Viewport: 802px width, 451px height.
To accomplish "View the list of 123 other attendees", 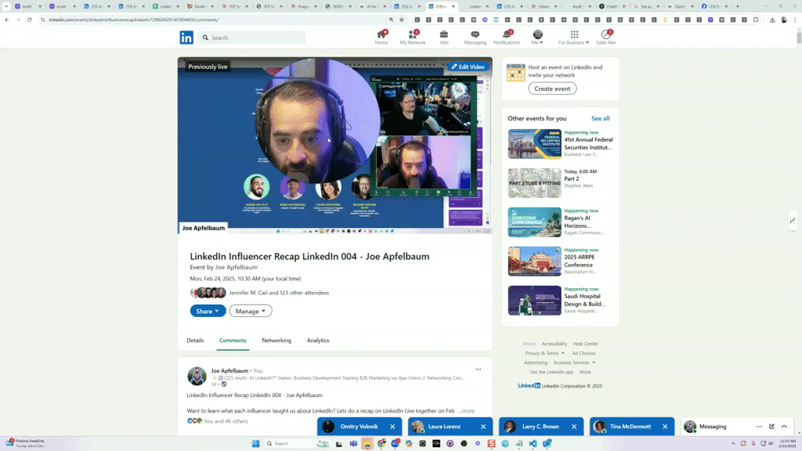I will pyautogui.click(x=279, y=293).
